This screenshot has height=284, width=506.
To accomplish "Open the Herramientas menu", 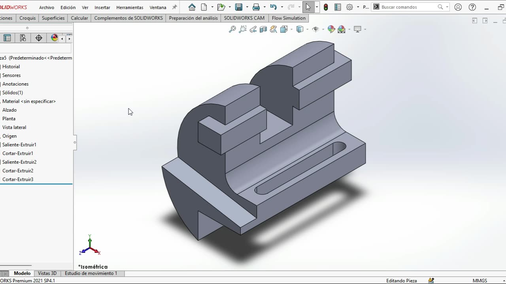I will click(130, 7).
